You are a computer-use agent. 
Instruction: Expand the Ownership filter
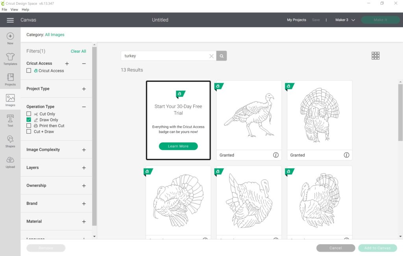[x=84, y=186]
